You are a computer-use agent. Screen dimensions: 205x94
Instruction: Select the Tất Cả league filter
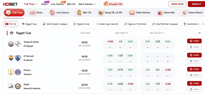pyautogui.click(x=11, y=24)
